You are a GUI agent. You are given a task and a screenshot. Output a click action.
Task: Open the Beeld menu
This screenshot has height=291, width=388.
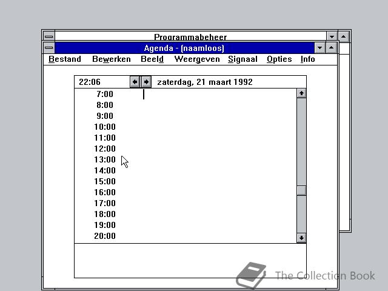(x=152, y=59)
